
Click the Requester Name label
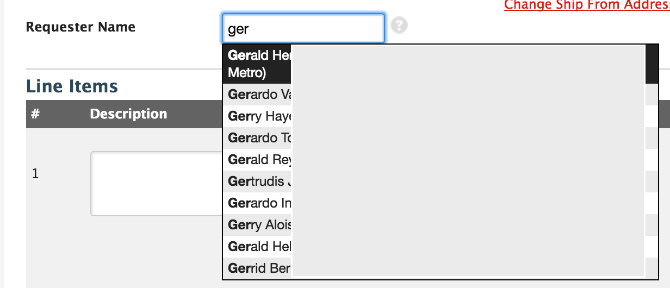[80, 27]
